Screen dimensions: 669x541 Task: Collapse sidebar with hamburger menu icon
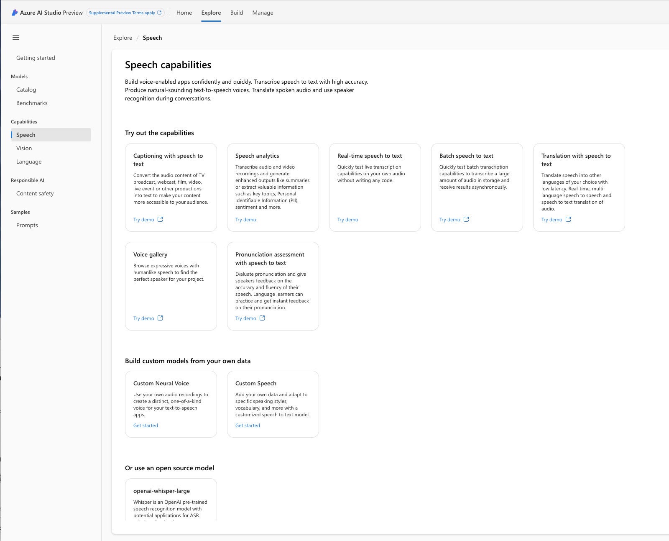click(16, 38)
